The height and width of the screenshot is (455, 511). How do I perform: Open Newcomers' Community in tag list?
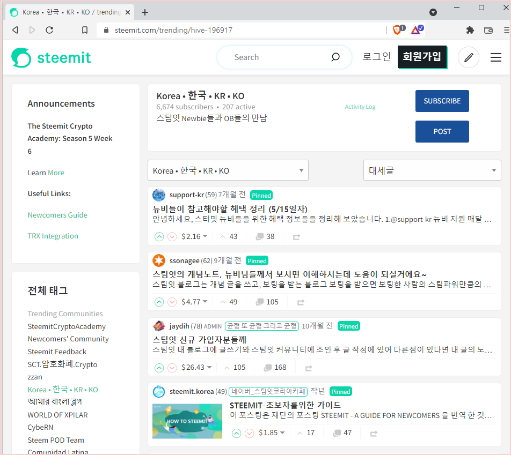pos(68,339)
